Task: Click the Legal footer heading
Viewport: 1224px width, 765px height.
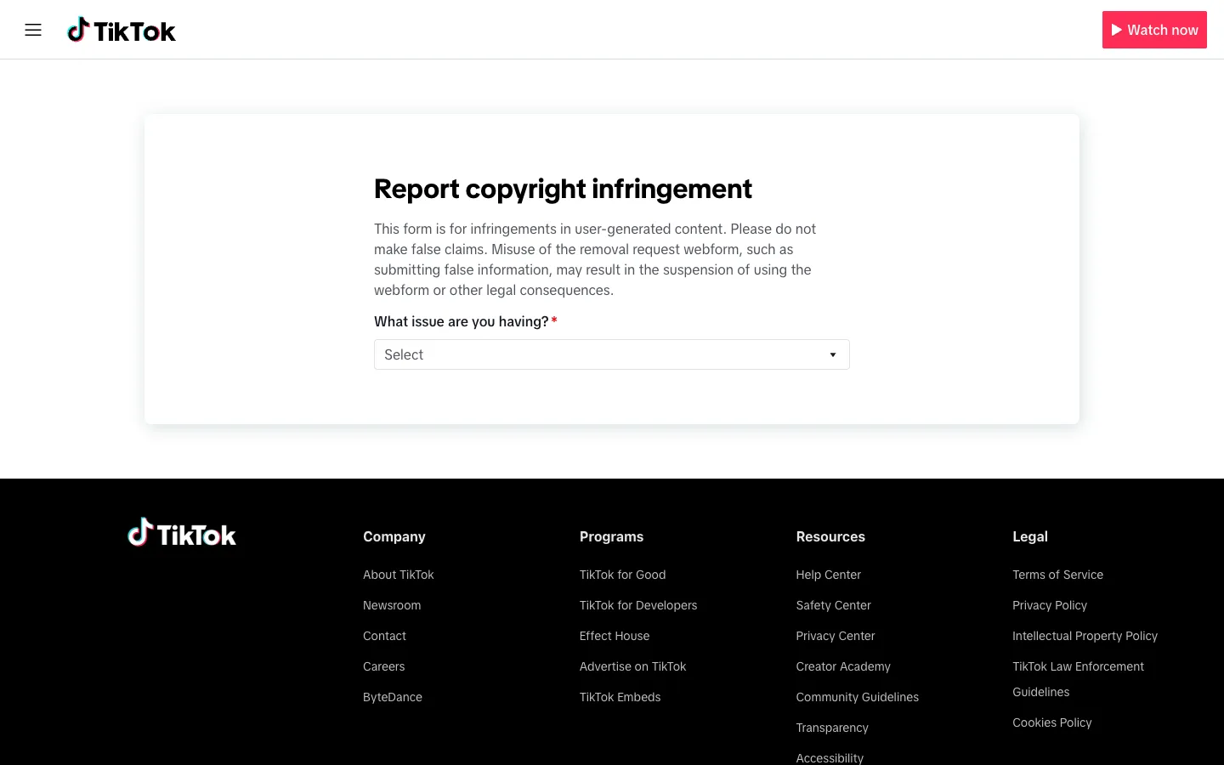Action: pos(1030,536)
